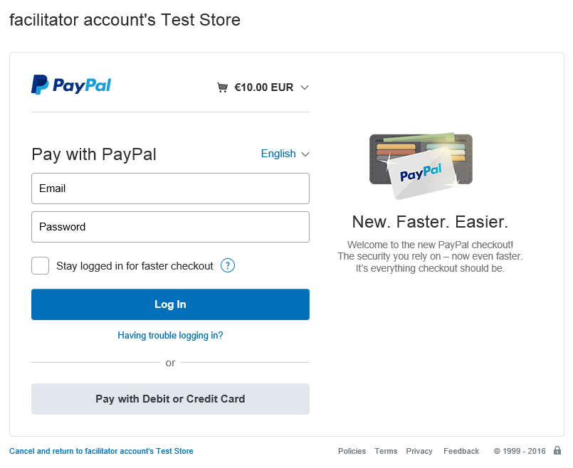Screen dimensions: 573x468
Task: Cancel and return to Test Store
Action: pyautogui.click(x=101, y=451)
